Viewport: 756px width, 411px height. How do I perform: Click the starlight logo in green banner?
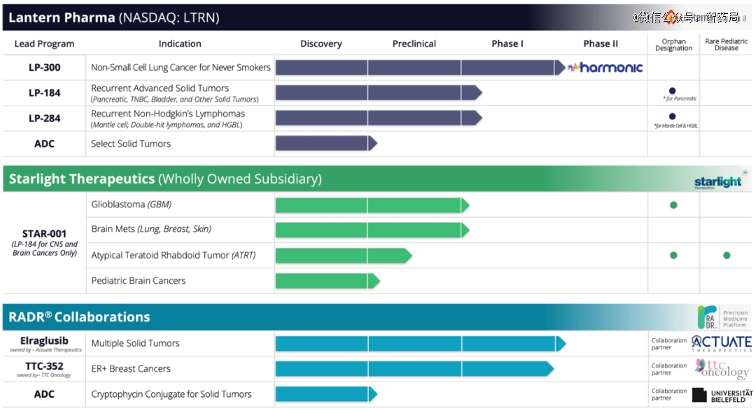pos(720,180)
